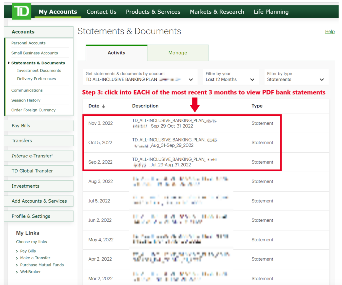Open the Markets & Research menu
Viewport: 342px width, 285px height.
click(x=217, y=12)
